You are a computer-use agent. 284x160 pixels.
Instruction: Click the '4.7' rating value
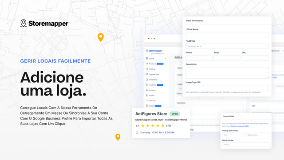[x=137, y=125]
